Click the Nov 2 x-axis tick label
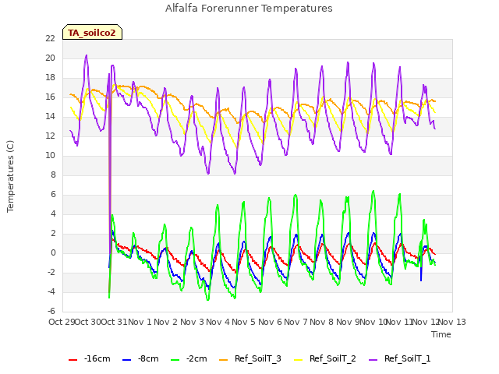This screenshot has height=374, width=499. pyautogui.click(x=166, y=322)
